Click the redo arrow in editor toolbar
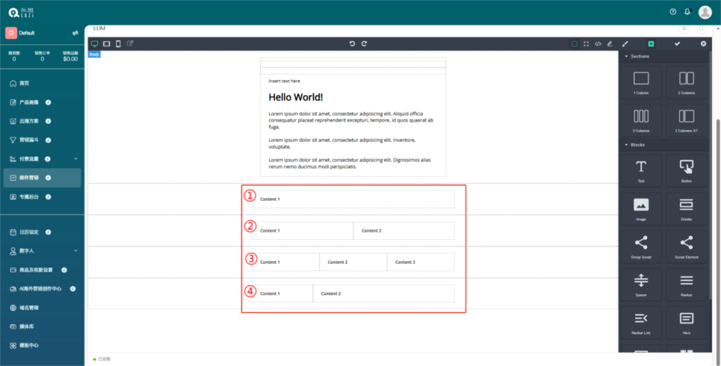This screenshot has width=721, height=366. (x=364, y=44)
